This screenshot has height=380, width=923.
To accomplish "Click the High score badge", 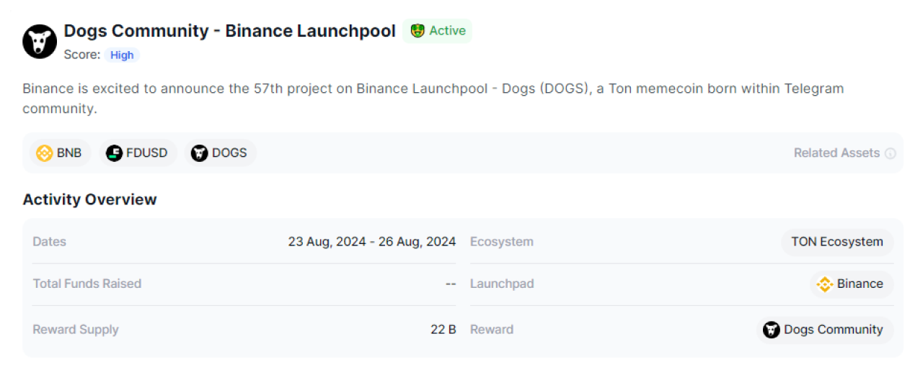I will 122,55.
